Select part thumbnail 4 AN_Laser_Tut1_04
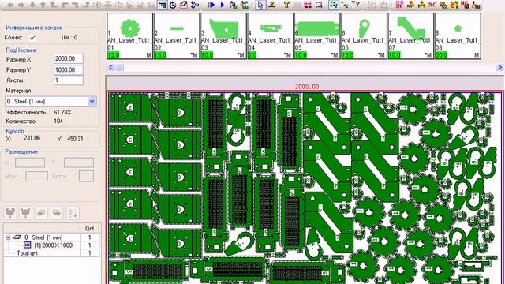 tap(270, 36)
